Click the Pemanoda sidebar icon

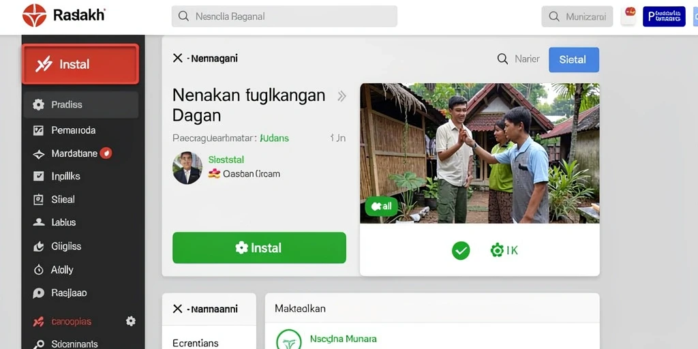39,130
